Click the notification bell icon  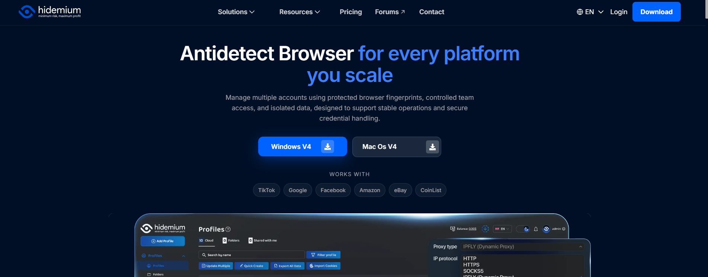[536, 229]
